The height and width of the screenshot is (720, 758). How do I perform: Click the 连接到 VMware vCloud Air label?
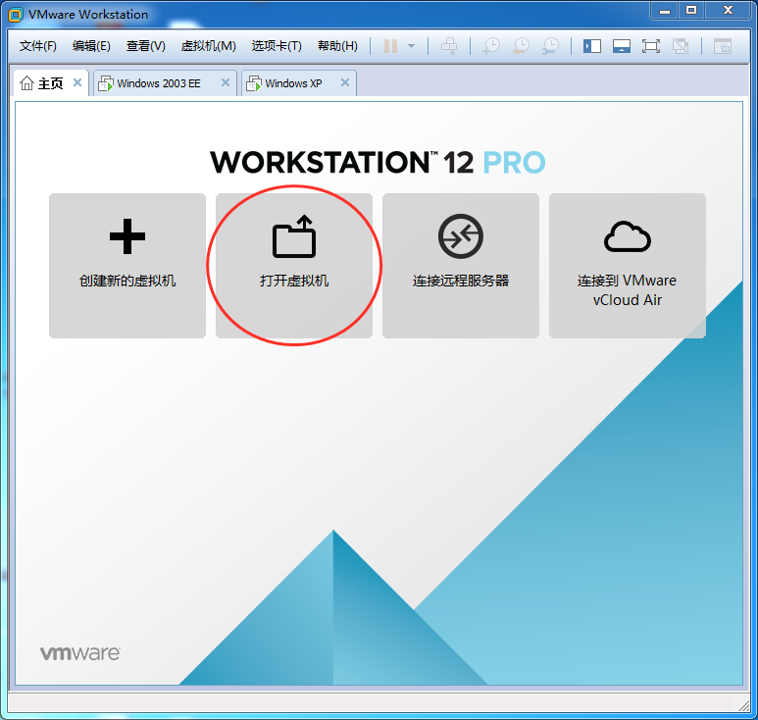tap(628, 290)
